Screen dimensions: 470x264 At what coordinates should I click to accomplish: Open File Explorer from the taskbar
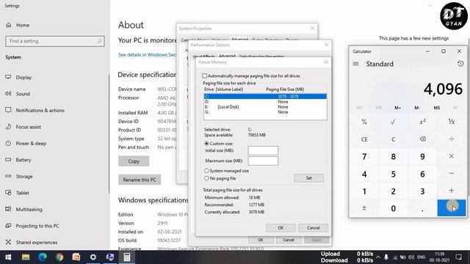click(26, 257)
